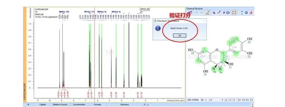Select atom 9 in the structure
The image size is (285, 107).
pyautogui.click(x=198, y=60)
